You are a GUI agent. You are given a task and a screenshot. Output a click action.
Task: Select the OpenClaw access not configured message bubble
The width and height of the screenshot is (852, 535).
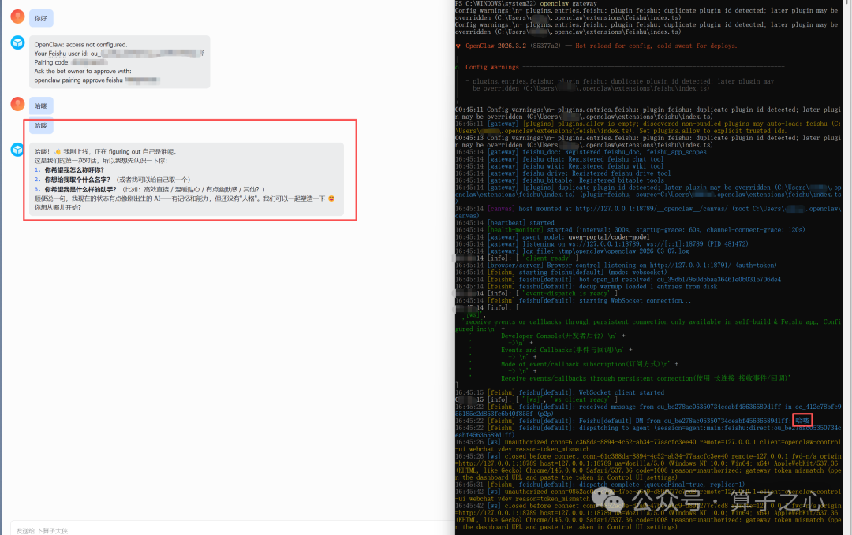click(120, 62)
